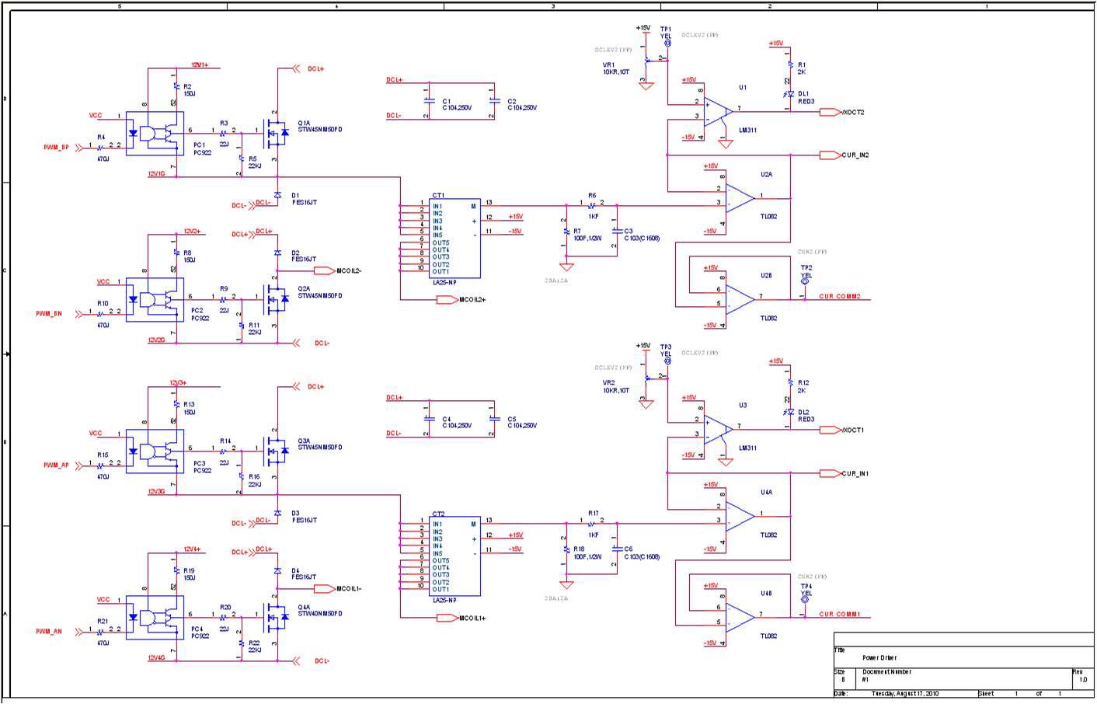
Task: Click the Power Driver title text
Action: pos(879,658)
